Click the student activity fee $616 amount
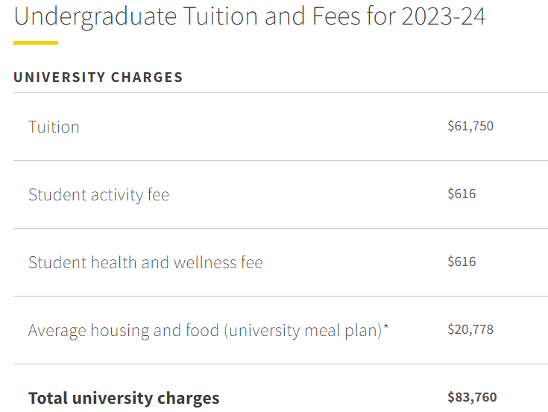 tap(462, 194)
